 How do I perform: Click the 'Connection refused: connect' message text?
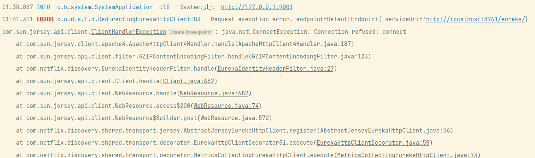tap(360, 32)
